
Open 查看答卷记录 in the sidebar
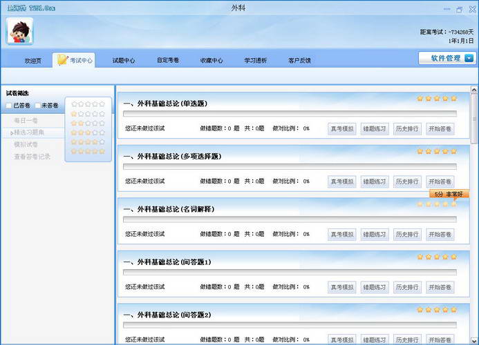32,157
